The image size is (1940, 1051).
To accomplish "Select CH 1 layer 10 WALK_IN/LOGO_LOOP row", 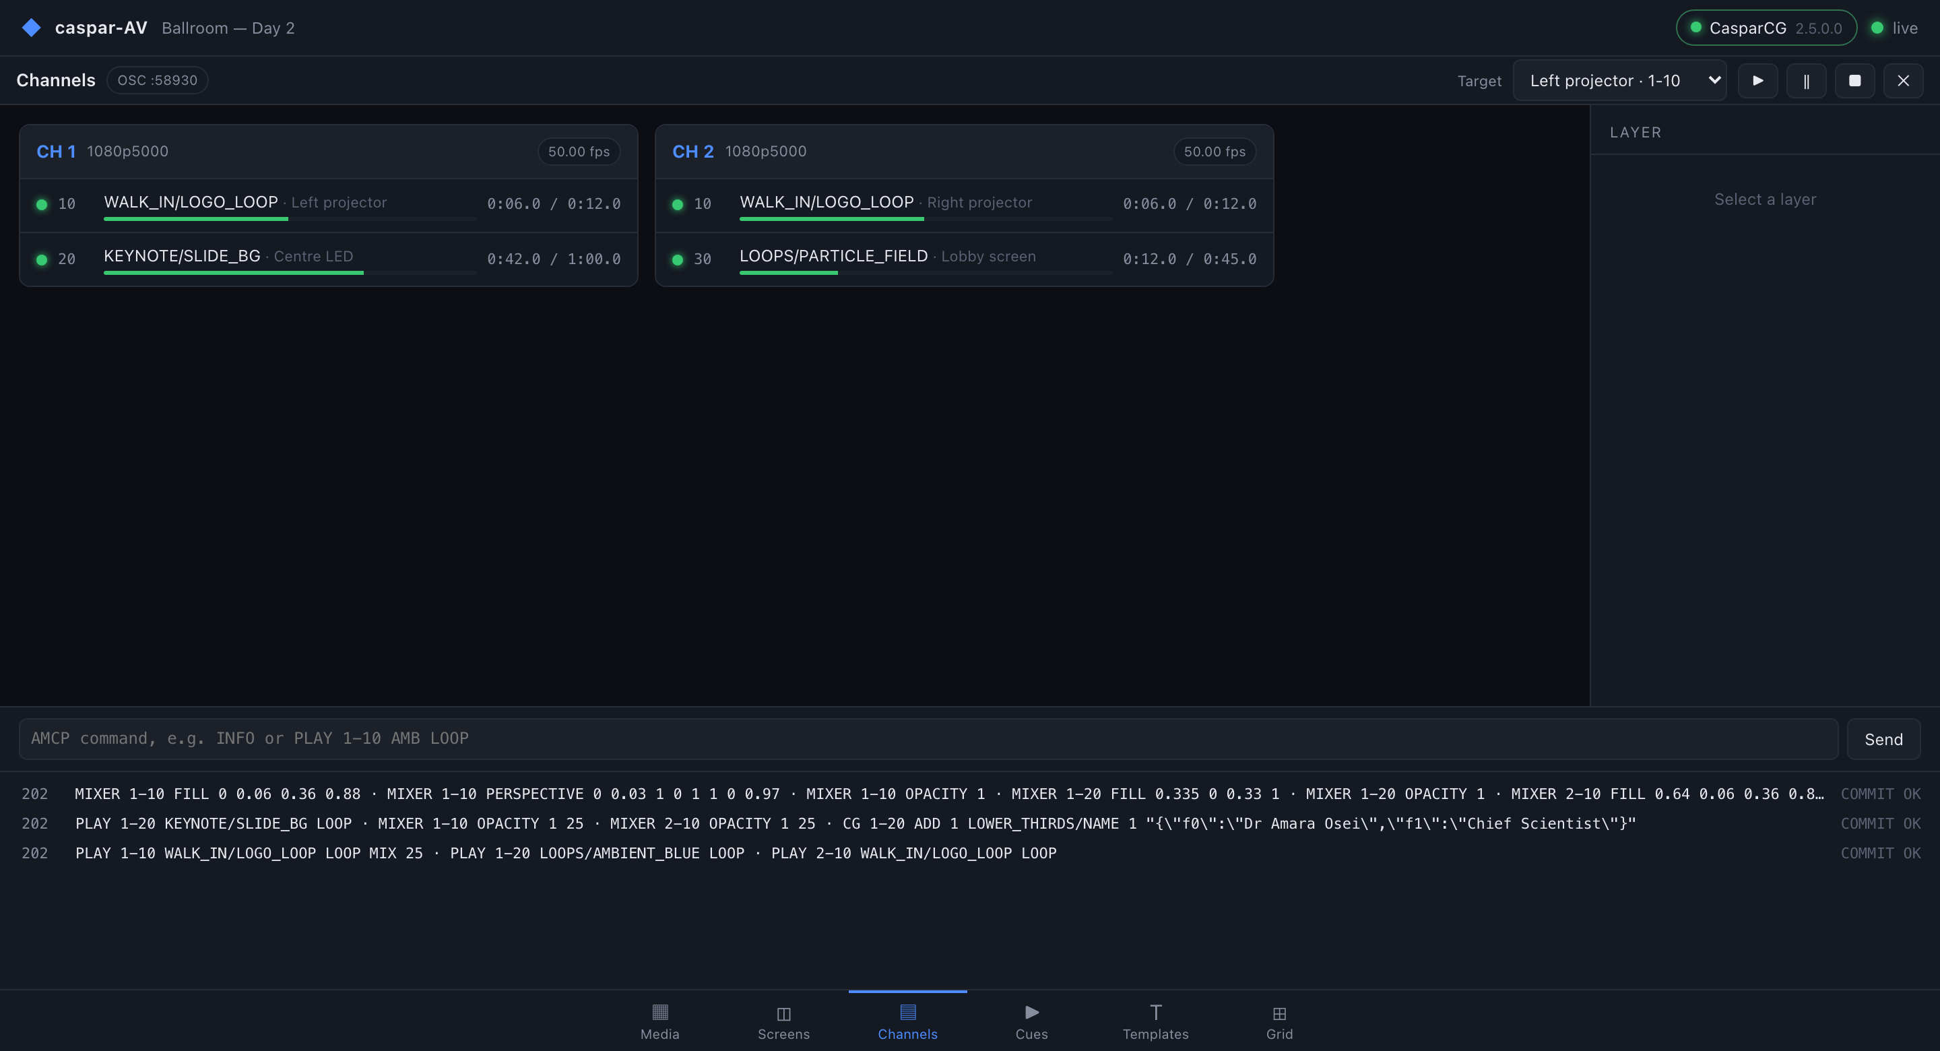I will coord(328,205).
